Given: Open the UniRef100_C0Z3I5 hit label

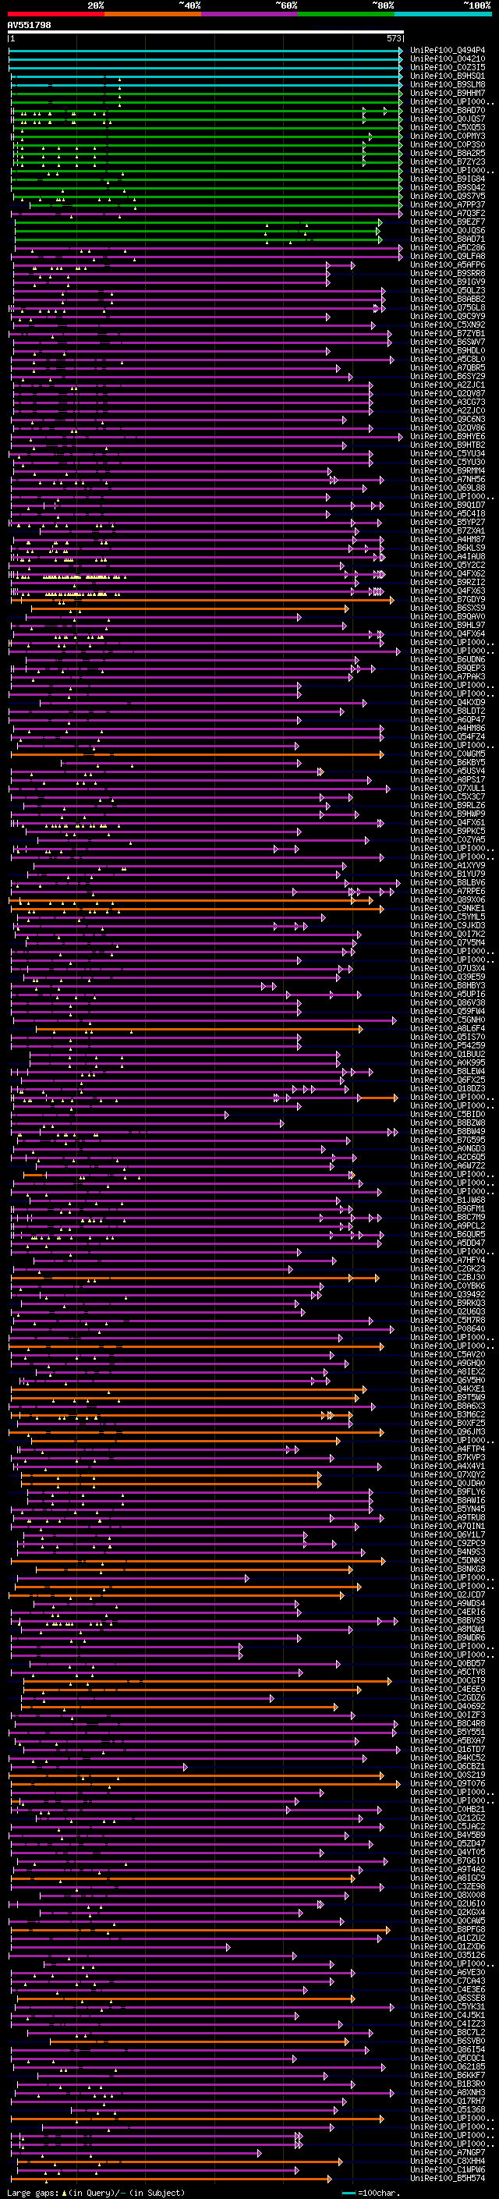Looking at the screenshot, I should 448,67.
